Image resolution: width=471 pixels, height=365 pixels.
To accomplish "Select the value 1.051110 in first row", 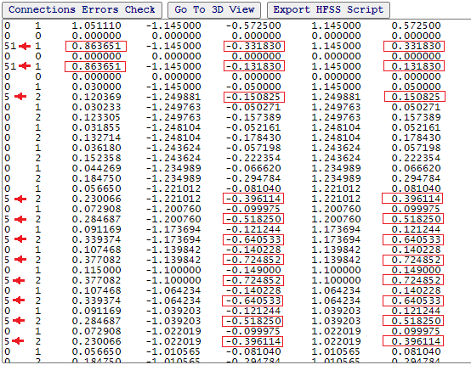I will pos(96,25).
